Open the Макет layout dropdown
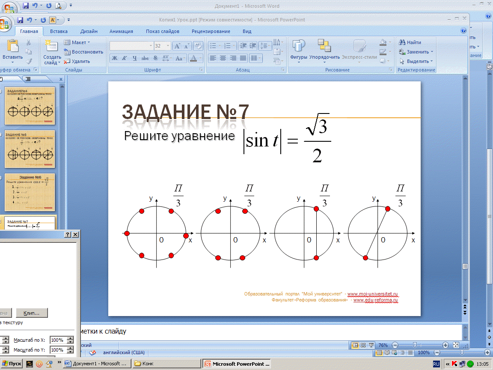 (77, 42)
